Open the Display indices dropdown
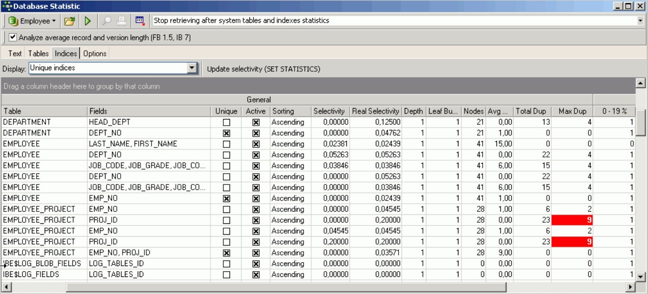 point(192,68)
